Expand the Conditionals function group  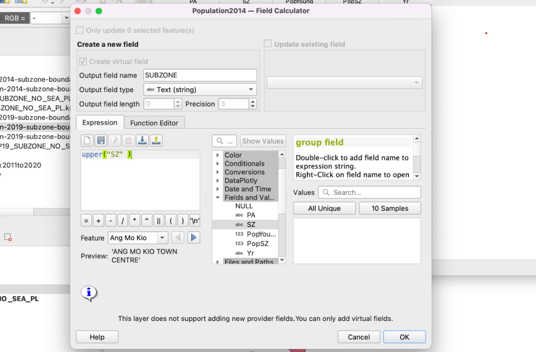(218, 164)
